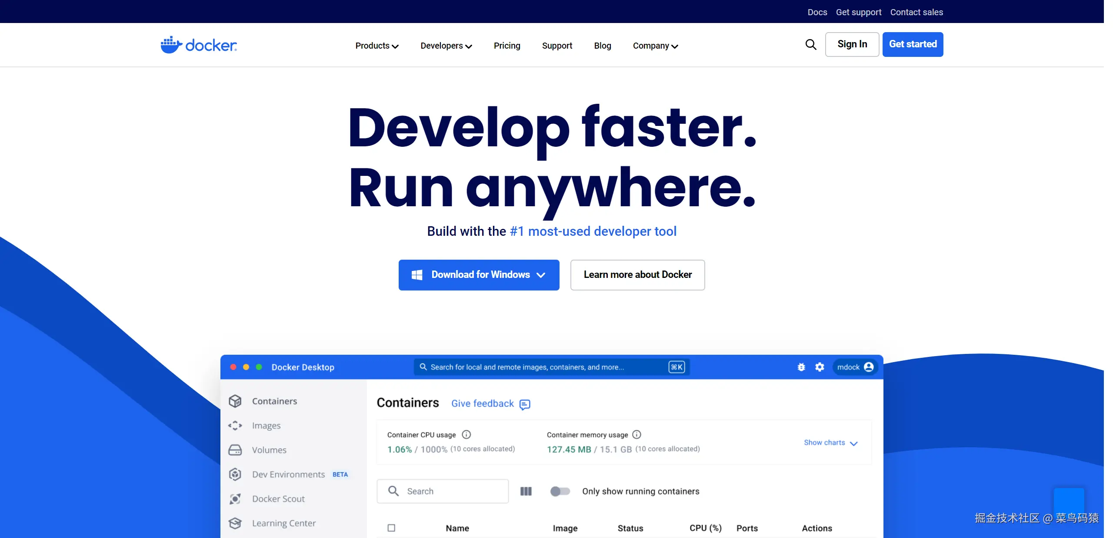This screenshot has height=538, width=1113.
Task: Click Container CPU usage info icon
Action: tap(466, 435)
